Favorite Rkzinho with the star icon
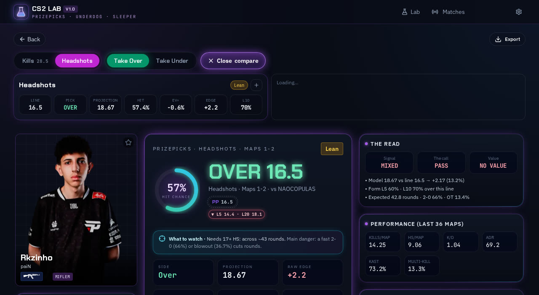The width and height of the screenshot is (539, 295). 128,142
